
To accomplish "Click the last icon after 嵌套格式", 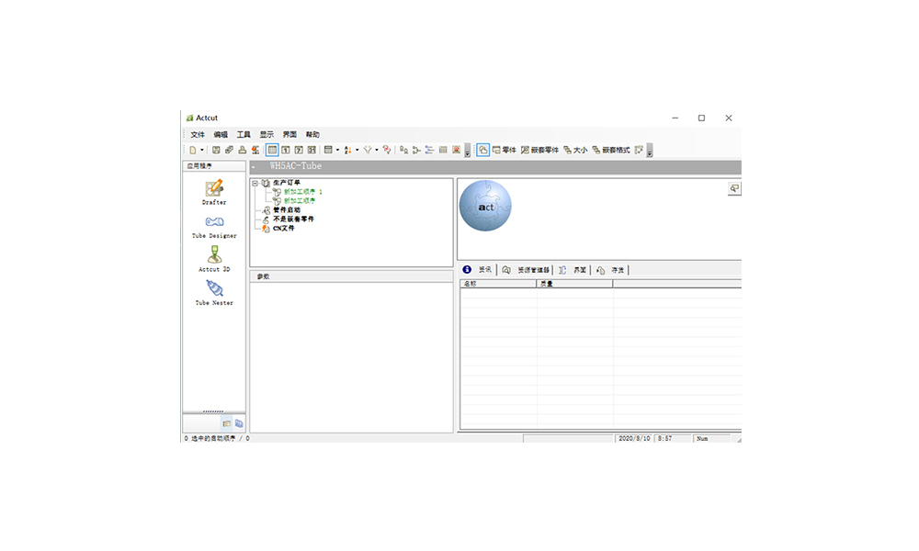I will point(639,150).
